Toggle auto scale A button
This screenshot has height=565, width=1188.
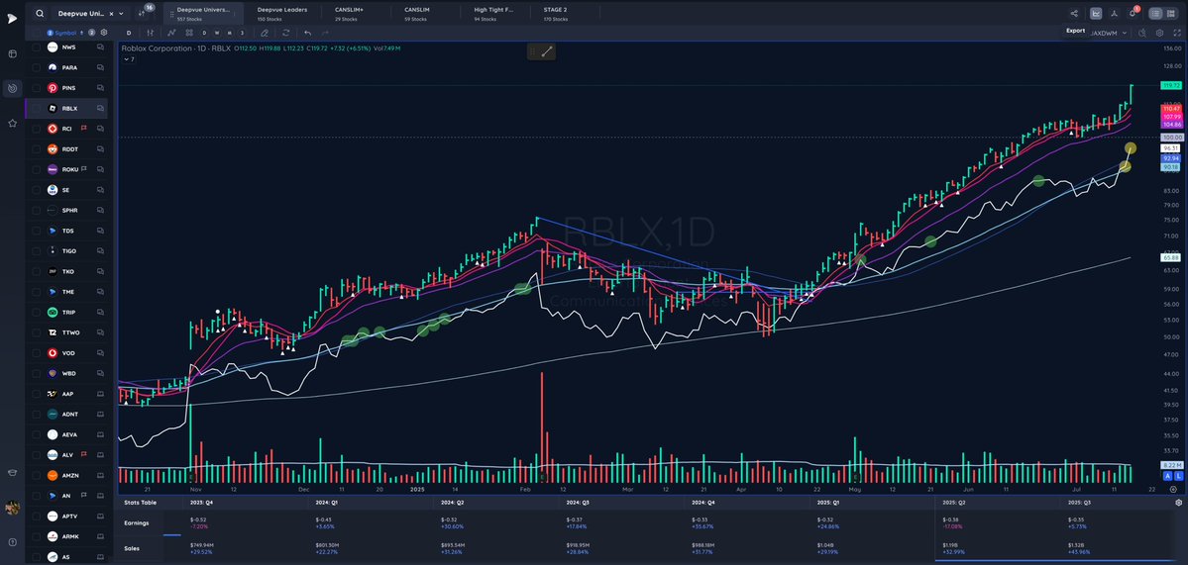(x=1167, y=476)
